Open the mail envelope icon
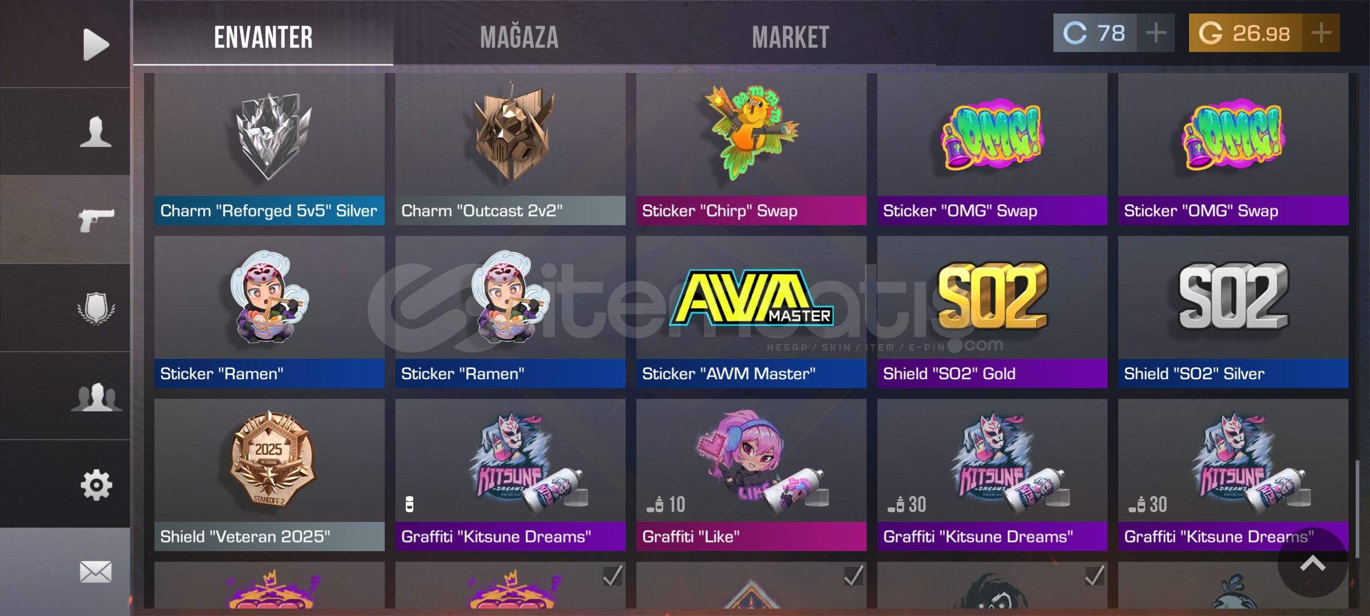The image size is (1370, 616). point(95,572)
